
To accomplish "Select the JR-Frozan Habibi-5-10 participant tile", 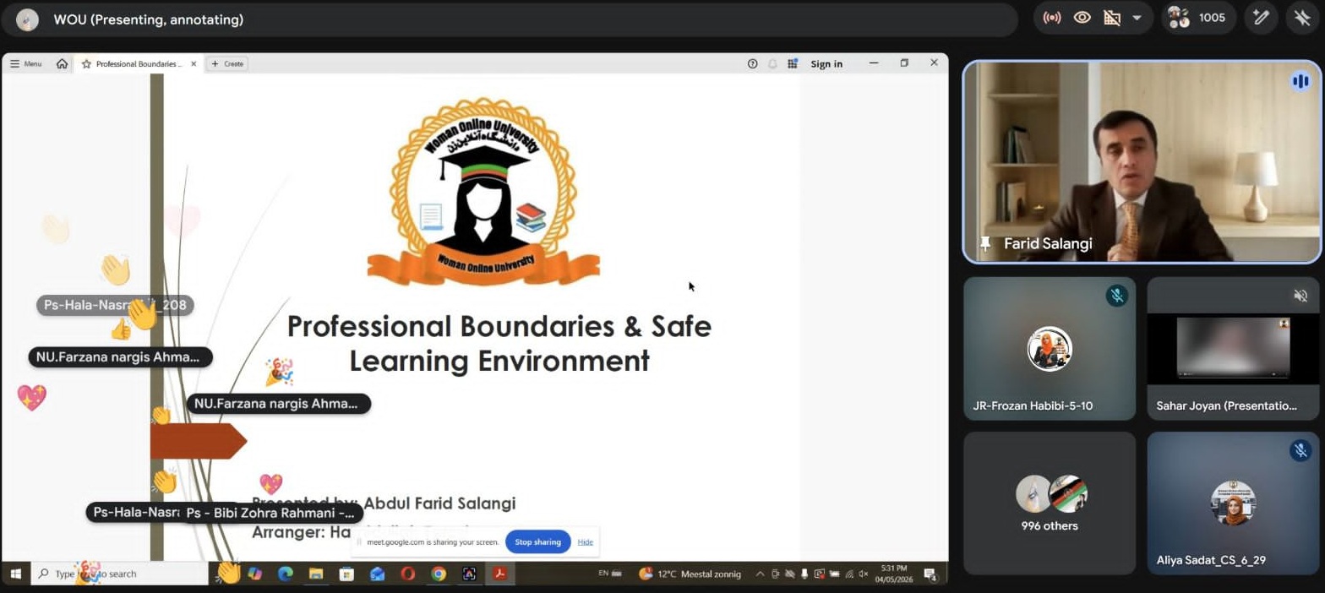I will 1050,348.
